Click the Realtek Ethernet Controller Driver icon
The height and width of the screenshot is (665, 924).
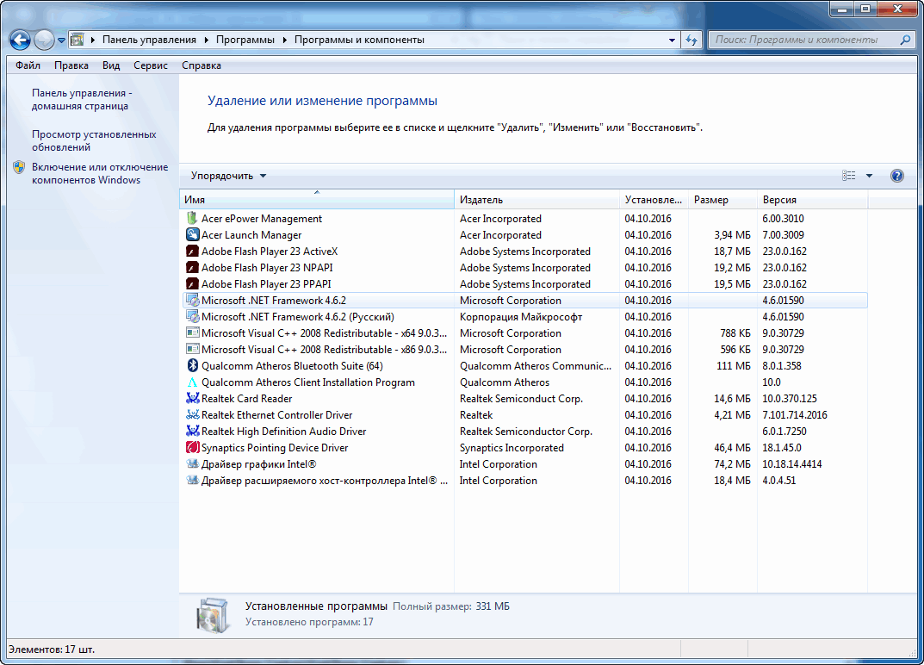coord(192,415)
